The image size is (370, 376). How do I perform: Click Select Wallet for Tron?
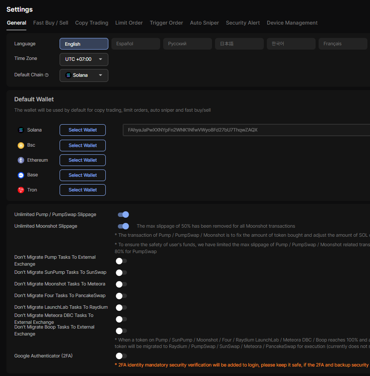point(82,190)
